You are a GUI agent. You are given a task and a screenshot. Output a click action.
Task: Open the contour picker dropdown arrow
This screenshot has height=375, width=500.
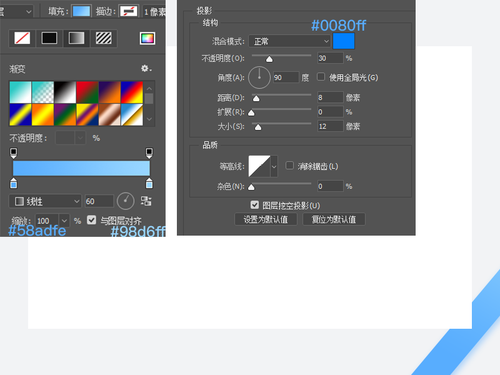274,166
